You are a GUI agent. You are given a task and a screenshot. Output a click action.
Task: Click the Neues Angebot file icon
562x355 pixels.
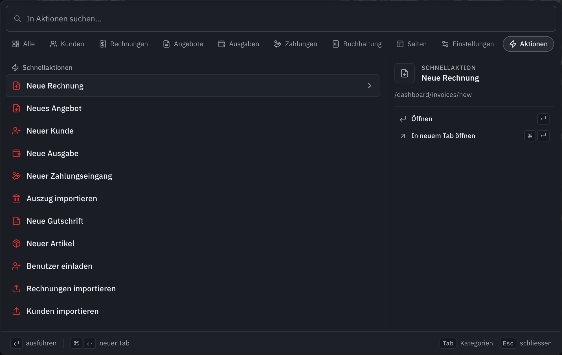coord(16,108)
